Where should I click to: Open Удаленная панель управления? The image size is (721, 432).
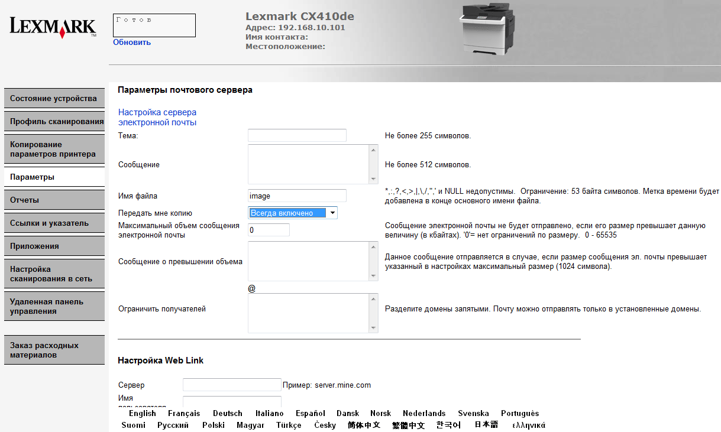[54, 306]
